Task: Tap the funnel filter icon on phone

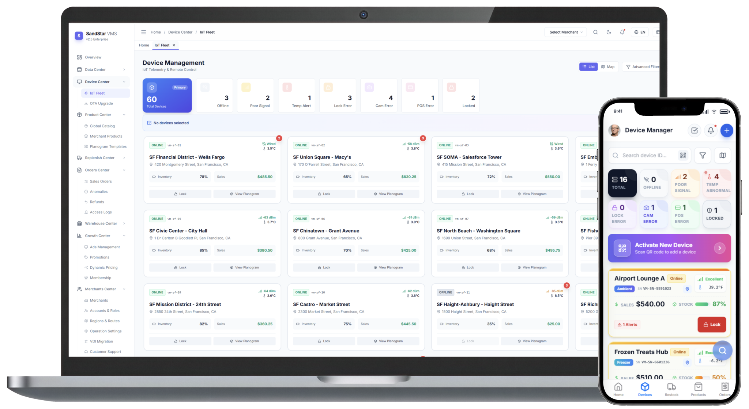Action: [703, 156]
